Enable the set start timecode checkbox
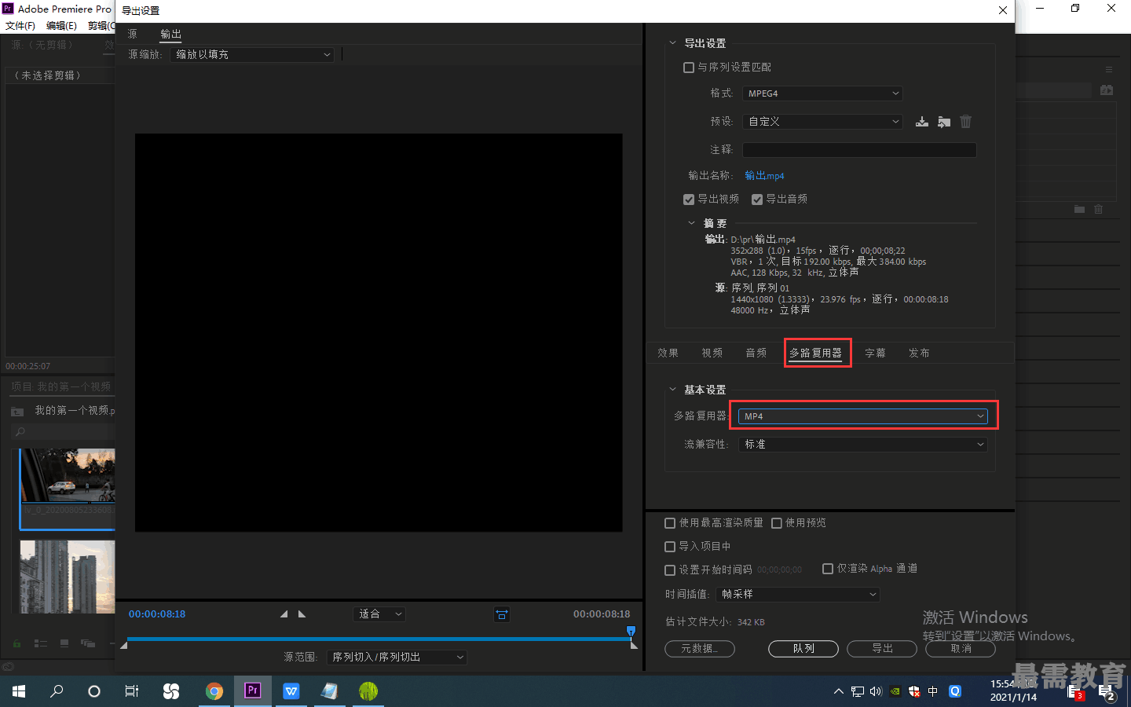Image resolution: width=1131 pixels, height=707 pixels. tap(670, 570)
